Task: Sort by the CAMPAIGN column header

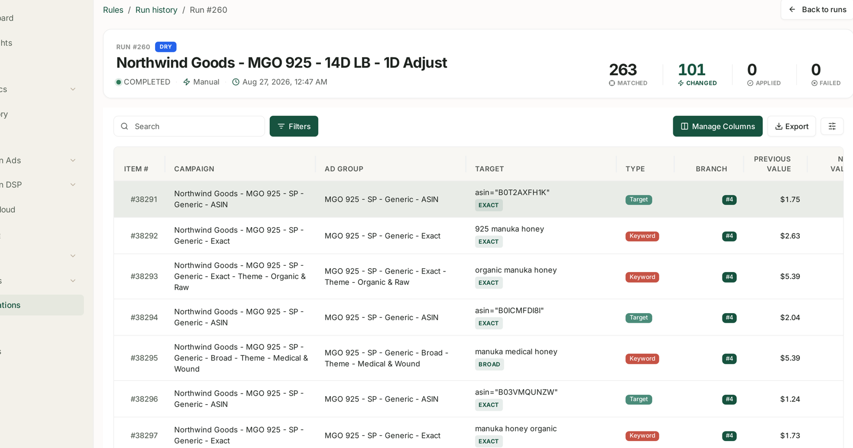Action: (x=194, y=169)
